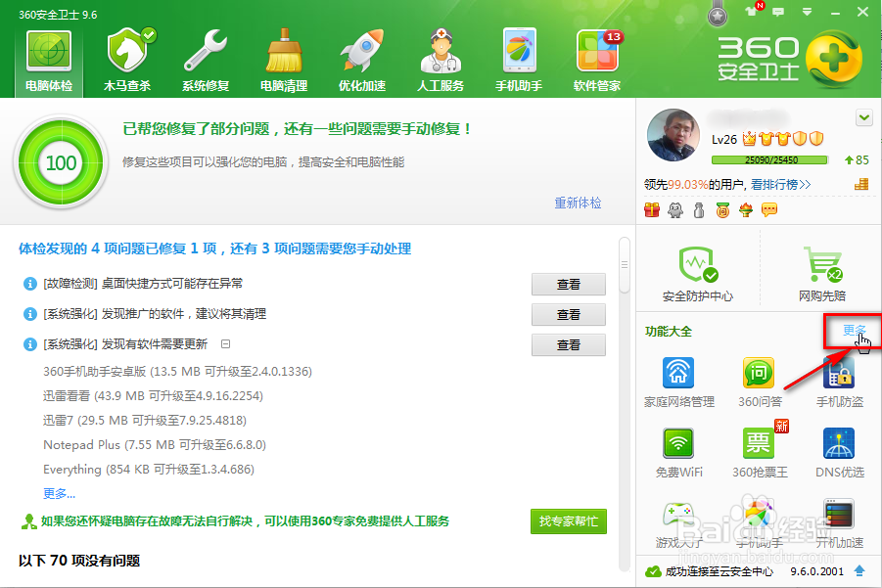Launch 免费WiFi tool
The width and height of the screenshot is (882, 588).
click(679, 453)
